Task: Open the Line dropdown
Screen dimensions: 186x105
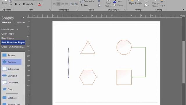Action: tap(117, 1)
